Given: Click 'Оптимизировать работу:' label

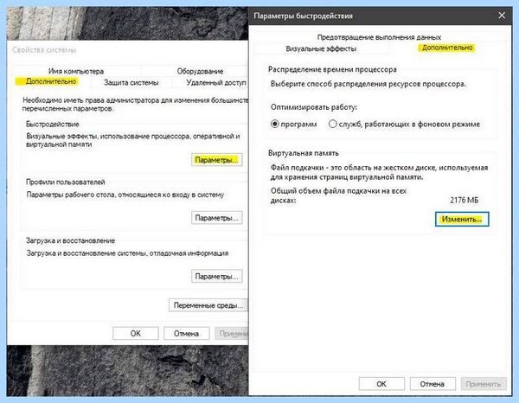Looking at the screenshot, I should click(x=314, y=107).
